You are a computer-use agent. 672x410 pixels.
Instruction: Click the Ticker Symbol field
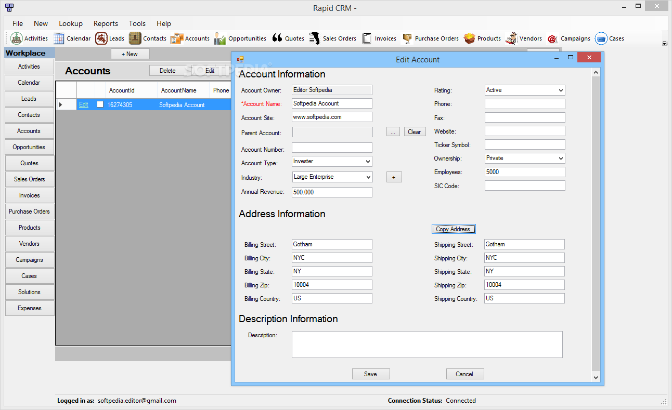tap(525, 144)
